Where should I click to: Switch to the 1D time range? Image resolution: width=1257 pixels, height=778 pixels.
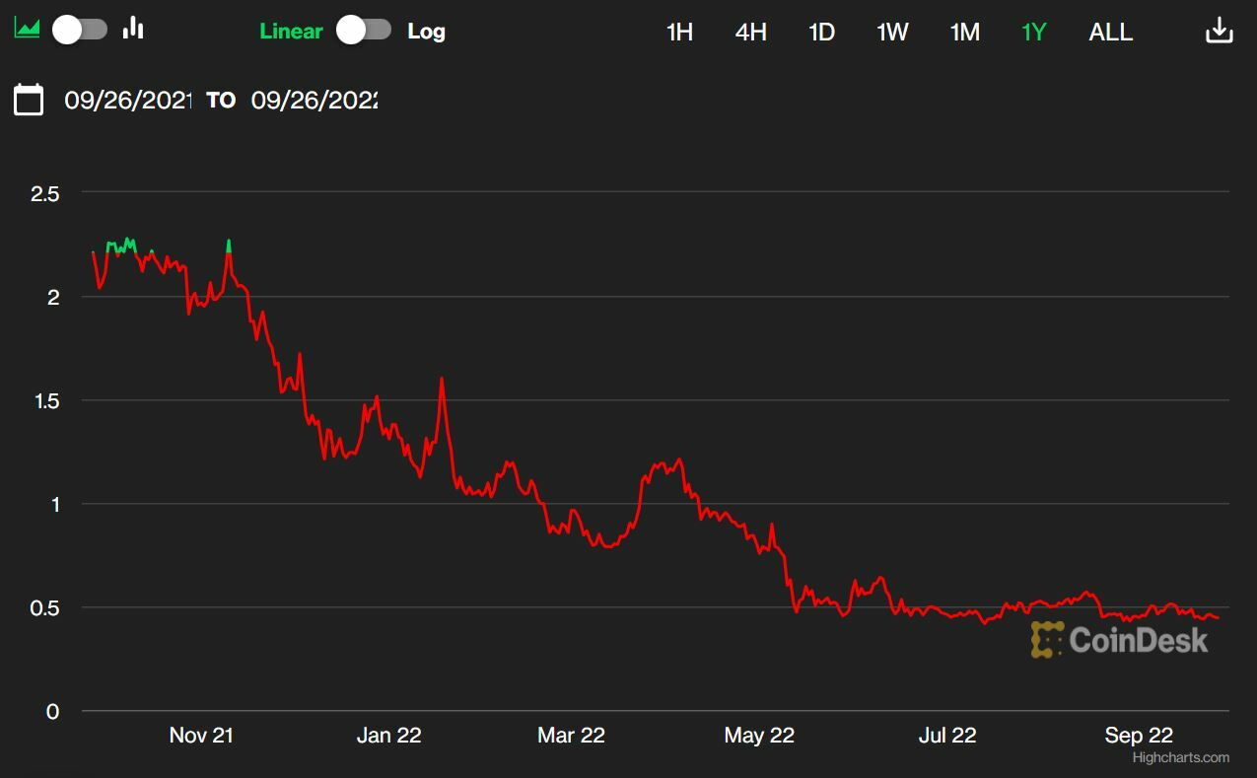tap(821, 33)
